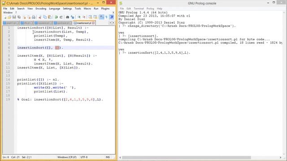Open Find with the binoculars icon
Screen dimensions: 287x161
(68, 17)
